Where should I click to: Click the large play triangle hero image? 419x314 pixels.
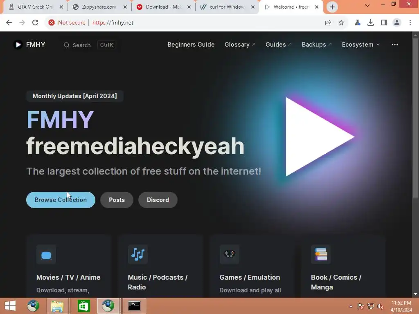click(x=320, y=137)
